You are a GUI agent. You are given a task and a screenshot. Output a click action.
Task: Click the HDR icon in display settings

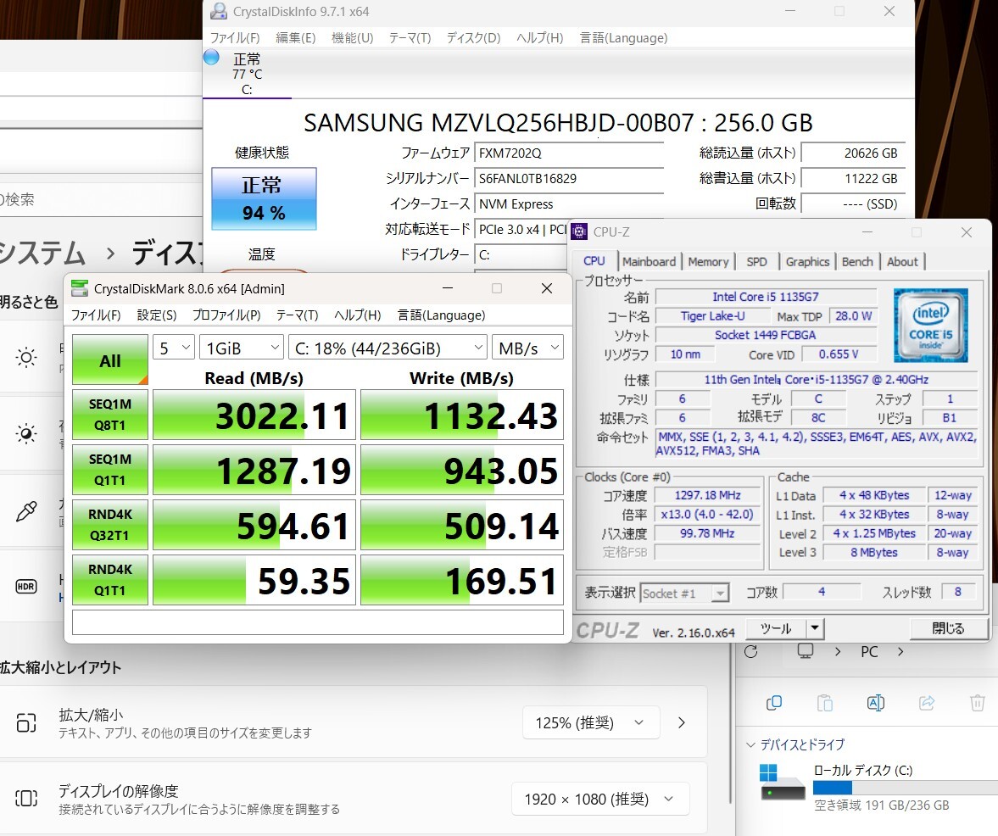point(26,586)
